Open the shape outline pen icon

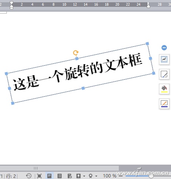[164, 104]
